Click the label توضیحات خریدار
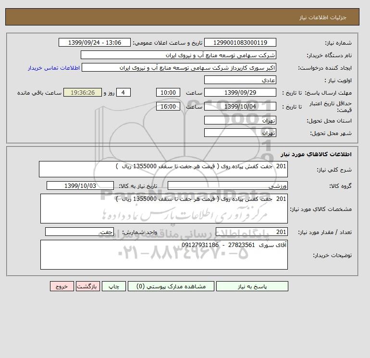 coord(332,255)
